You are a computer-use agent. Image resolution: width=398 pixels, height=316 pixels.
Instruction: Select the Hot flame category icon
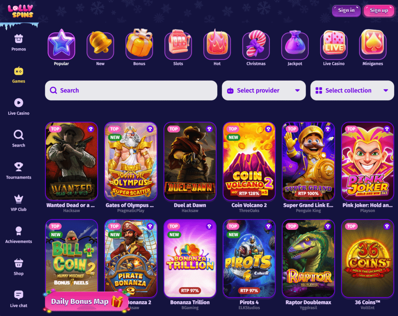(217, 44)
